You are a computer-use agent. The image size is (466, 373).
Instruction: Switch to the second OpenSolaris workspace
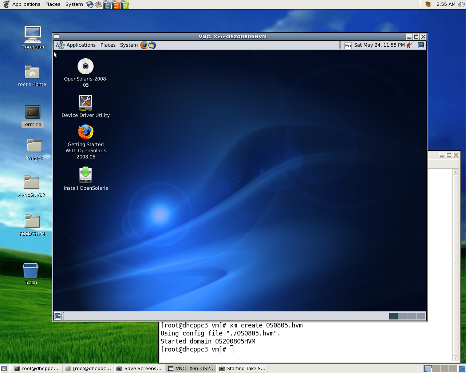pos(403,316)
